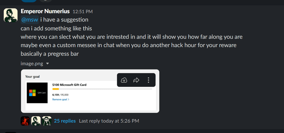Open the thread with 25 replies
284x133 pixels.
65,121
